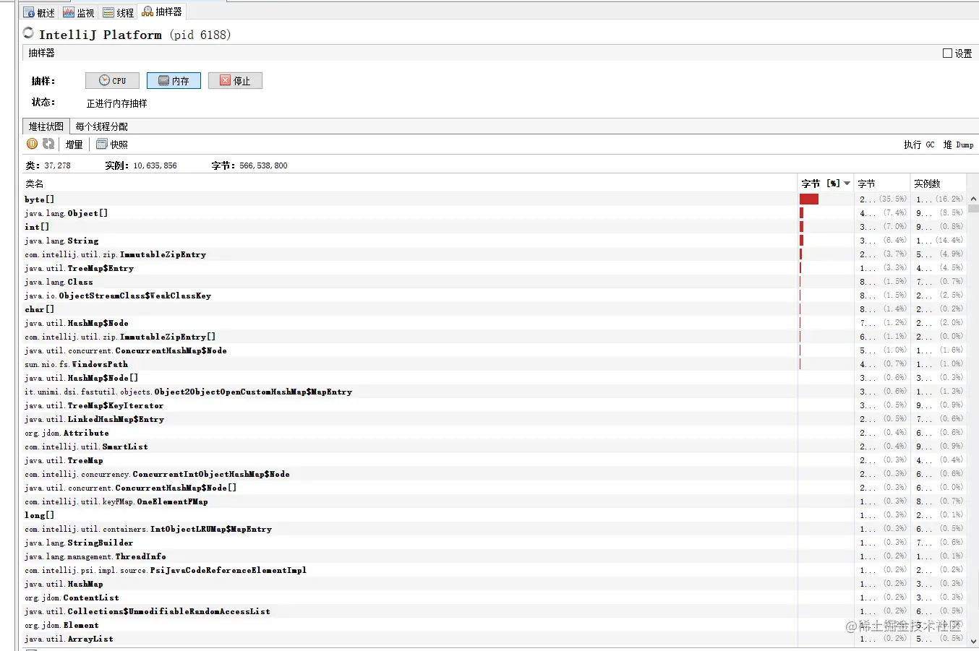Select the Object2ObjectOpenCustomHashMap$MapEntry row
Image resolution: width=979 pixels, height=651 pixels.
pyautogui.click(x=495, y=392)
